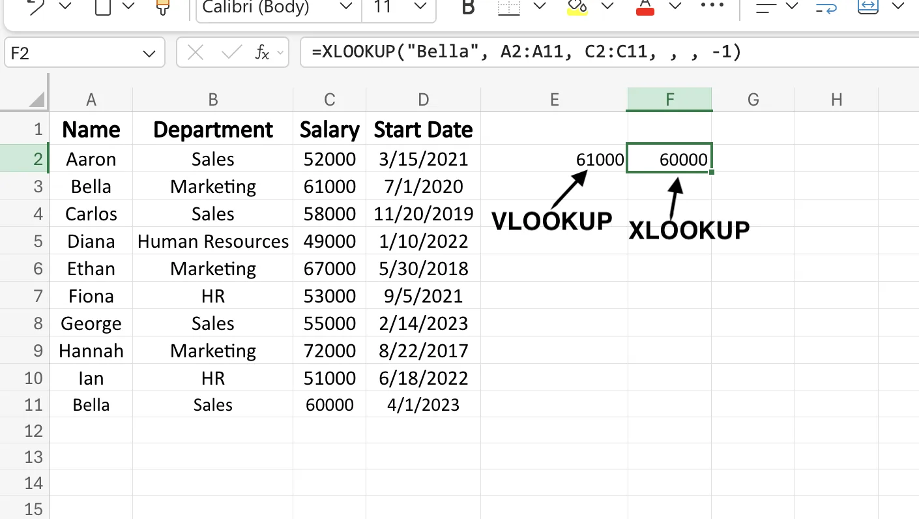Apply the yellow fill color bucket
This screenshot has height=519, width=919.
(577, 7)
